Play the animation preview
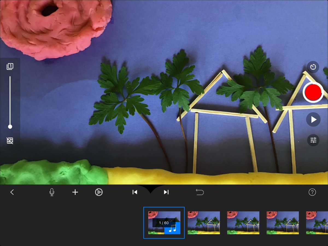This screenshot has width=328, height=246. 313,119
